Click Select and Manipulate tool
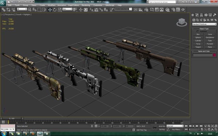Viewport: 218px width, 136px height. [81, 9]
